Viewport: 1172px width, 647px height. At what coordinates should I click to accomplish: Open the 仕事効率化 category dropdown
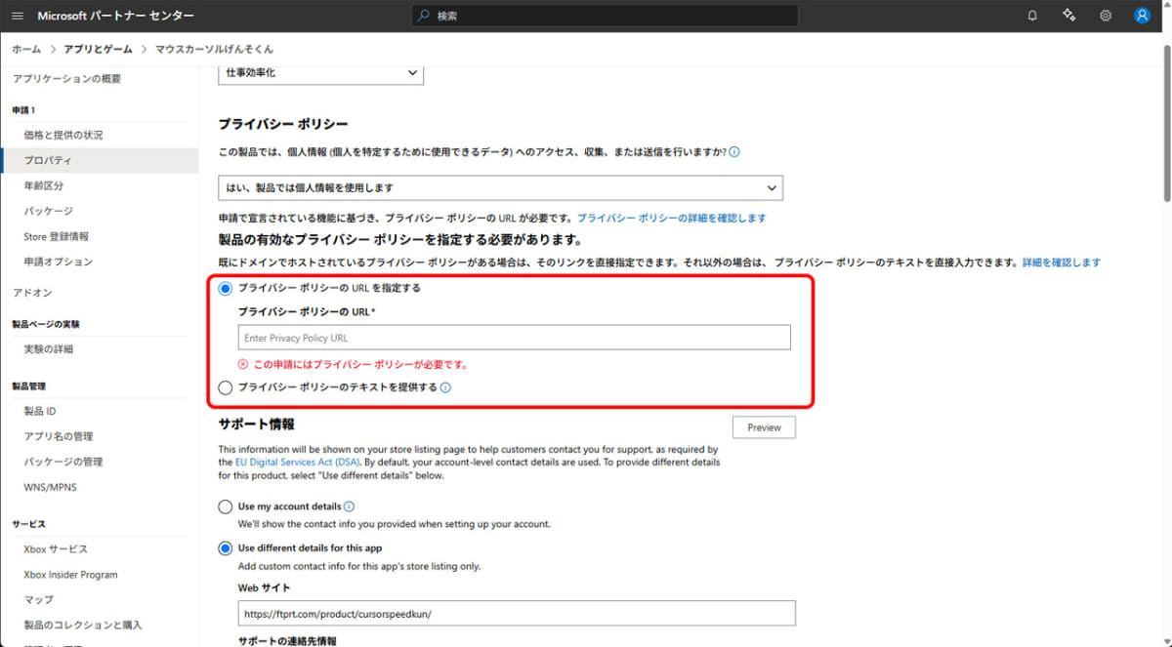click(321, 73)
